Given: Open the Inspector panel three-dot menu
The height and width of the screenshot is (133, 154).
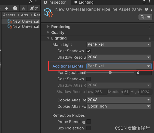Looking at the screenshot, I should [x=149, y=2].
